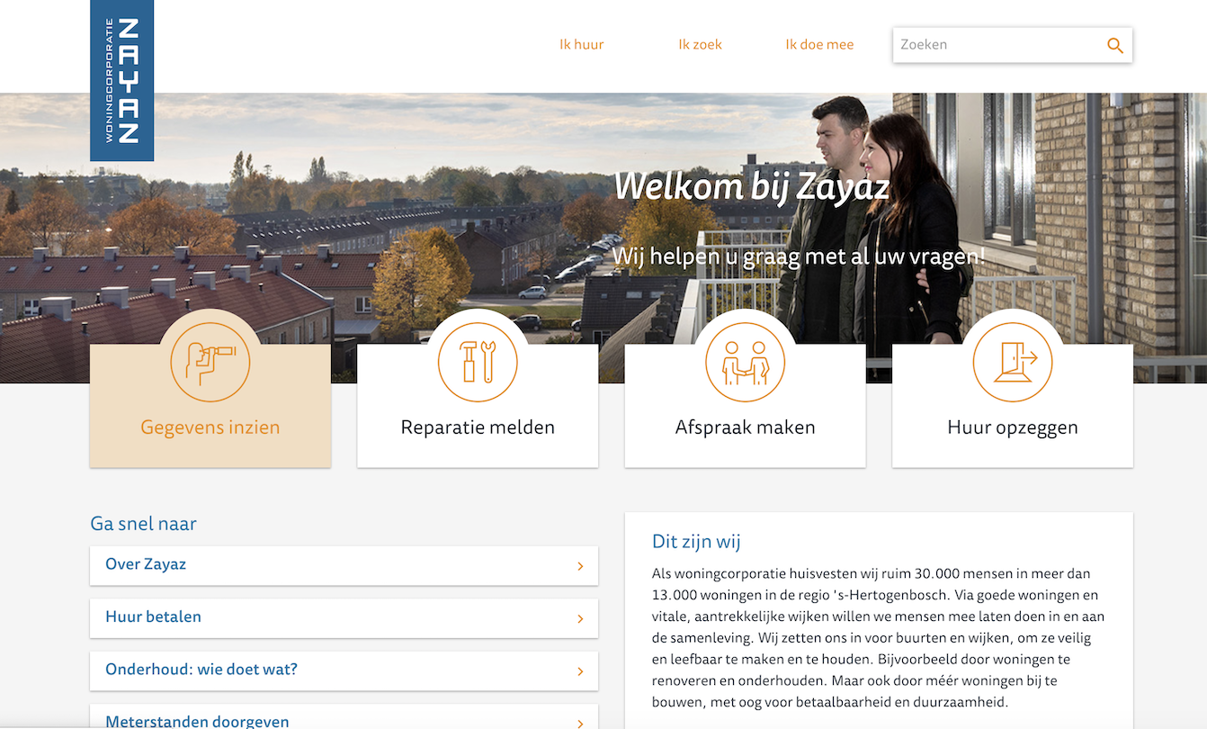Click the paragraph starting 'Als woningcorporatie huisvesten'

click(x=878, y=637)
